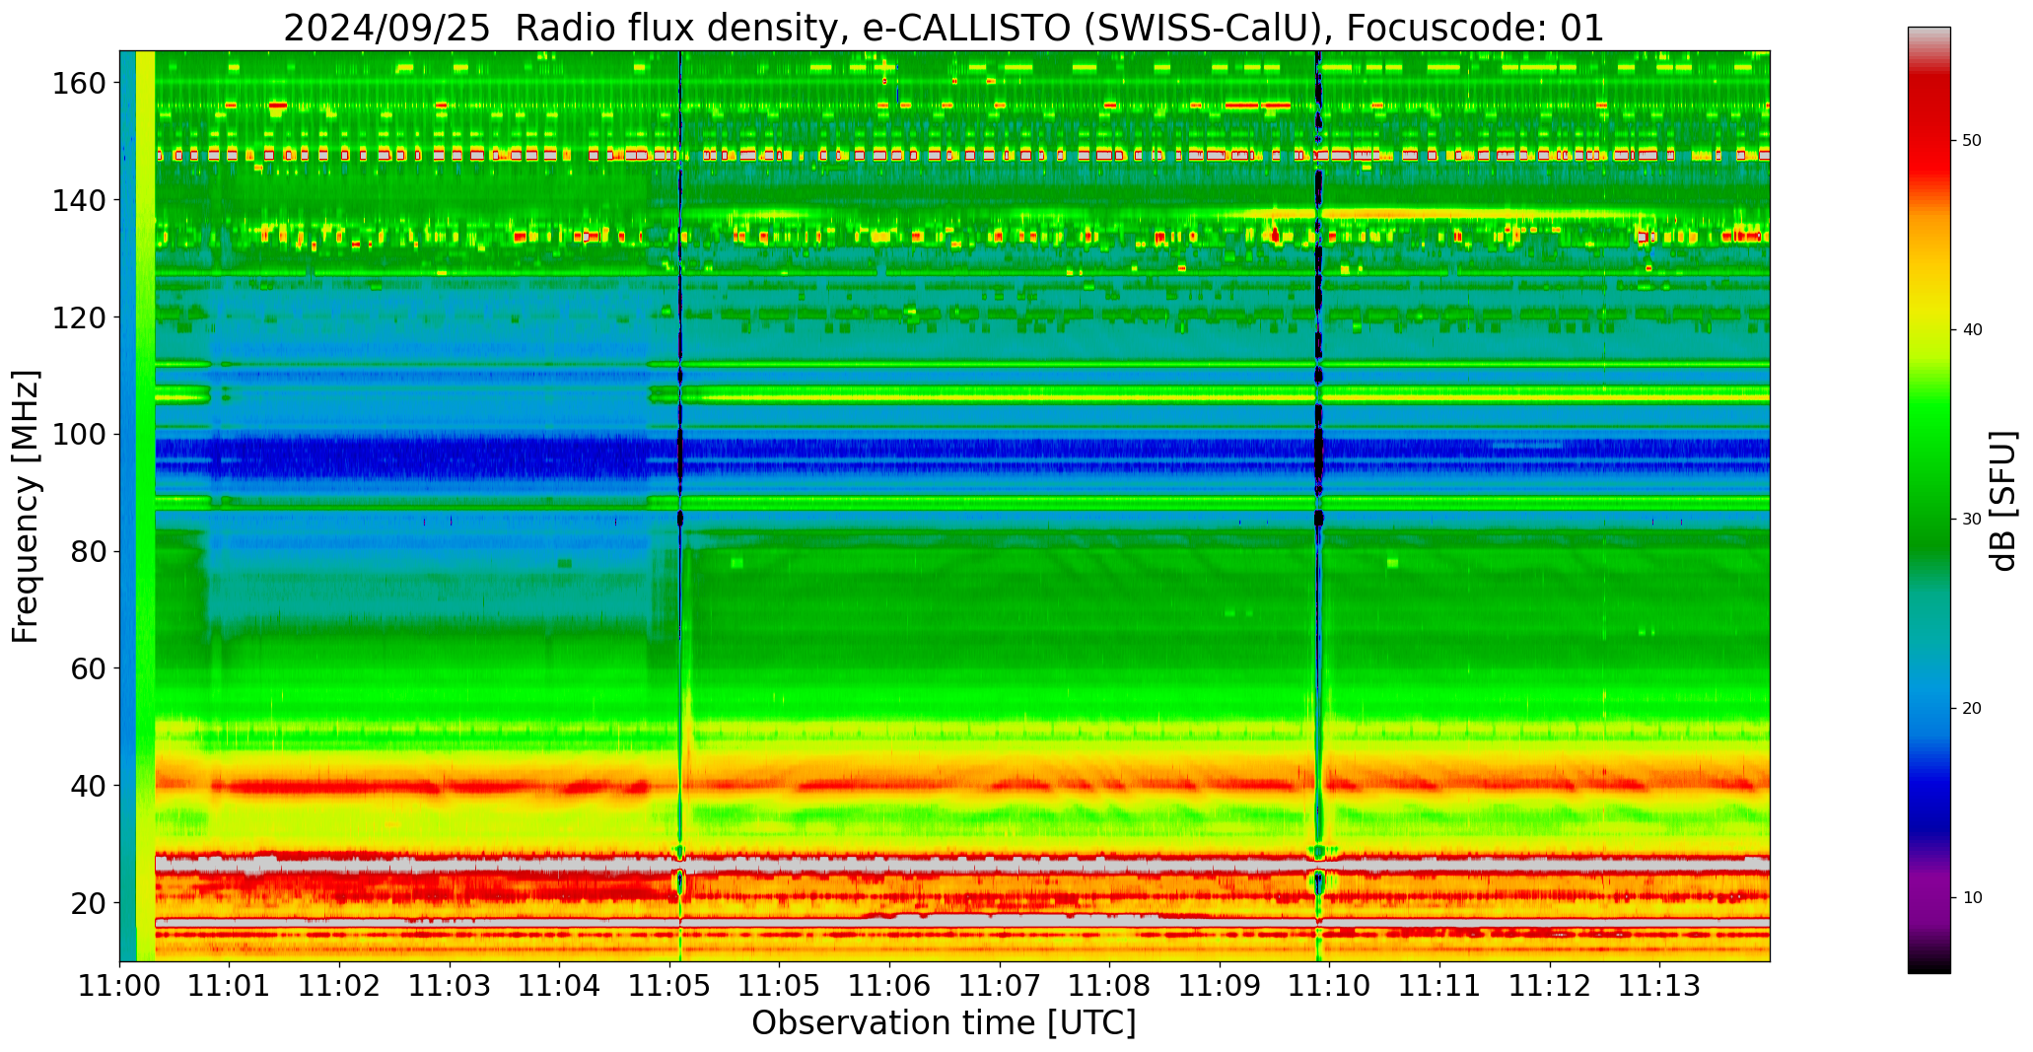Viewport: 2033px width, 1052px height.
Task: Click the 'dB [SFU]' colorbar label
Action: click(2003, 501)
